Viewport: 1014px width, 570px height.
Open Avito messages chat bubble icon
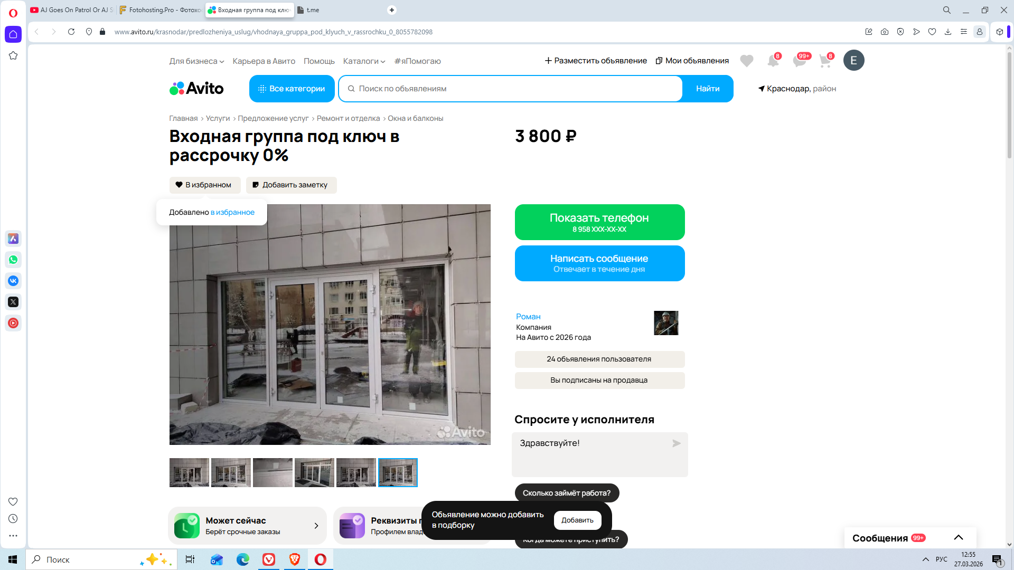[799, 61]
